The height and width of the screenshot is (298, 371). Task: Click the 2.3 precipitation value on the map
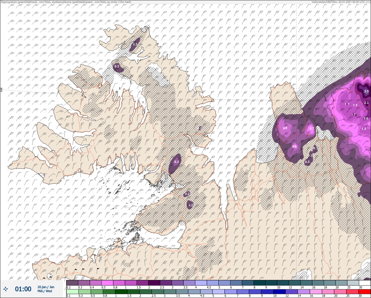(366, 103)
